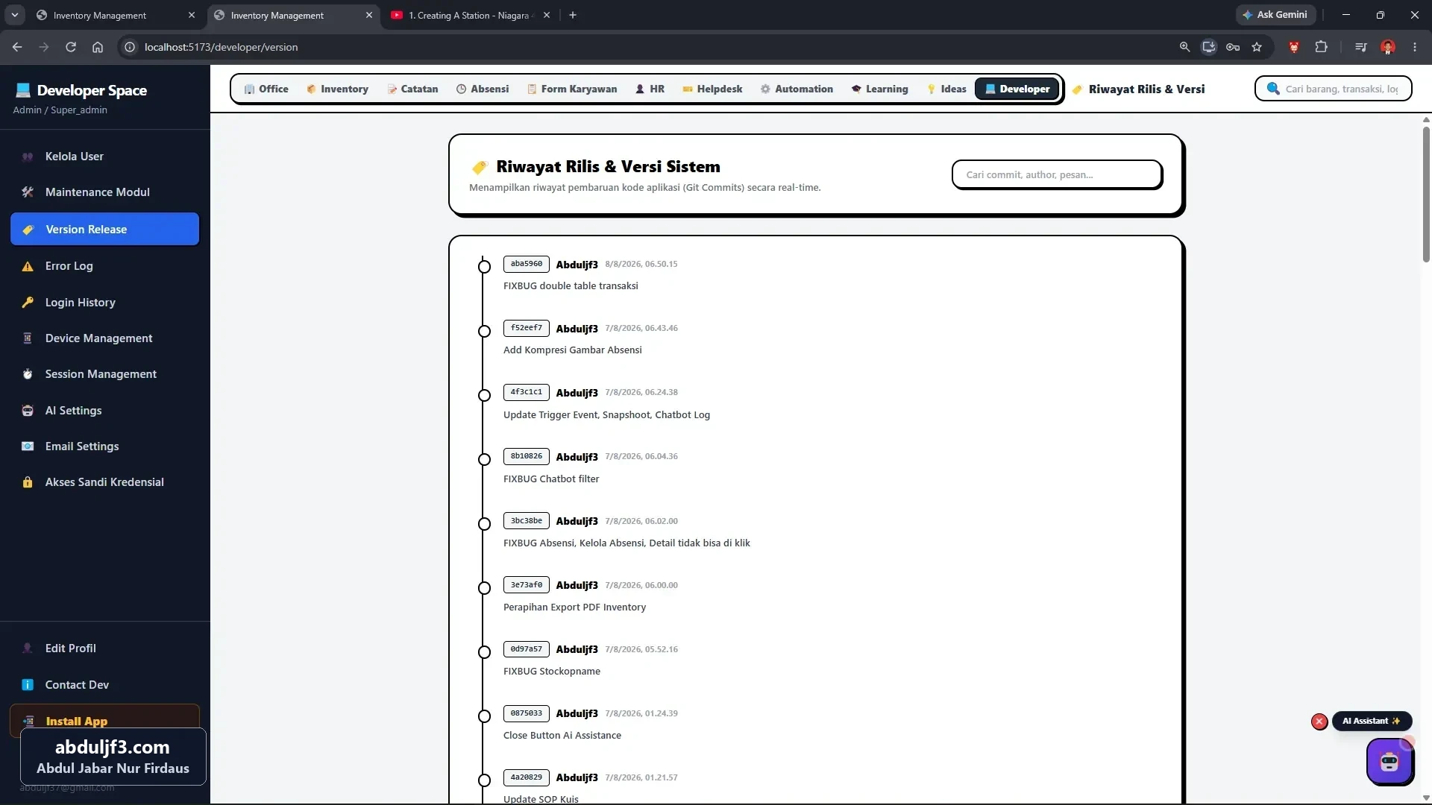Open the password key icon in address bar
The height and width of the screenshot is (805, 1432).
click(1233, 47)
